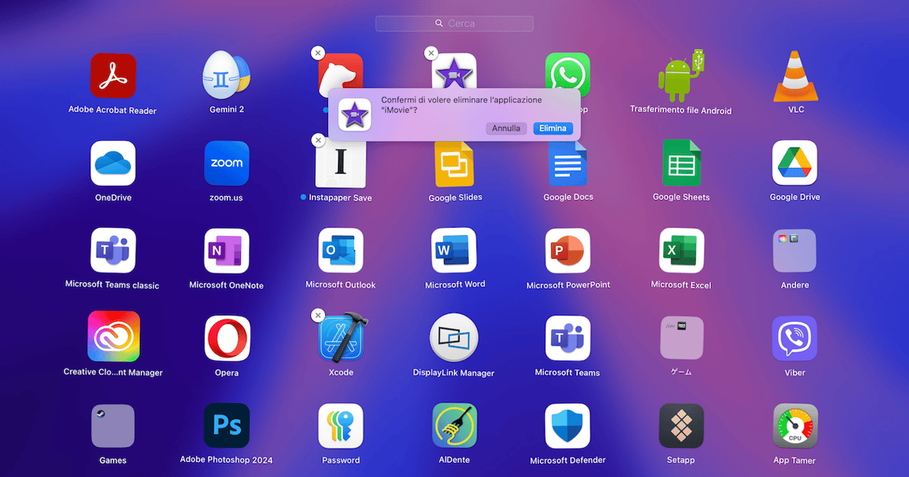
Task: Launch the new Microsoft Teams app
Action: coord(568,338)
